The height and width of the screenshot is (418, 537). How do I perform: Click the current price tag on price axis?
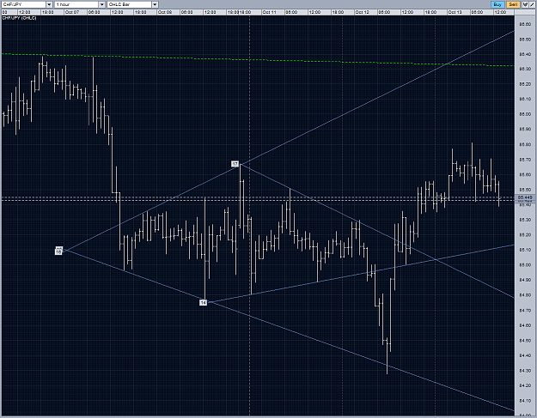pos(525,197)
